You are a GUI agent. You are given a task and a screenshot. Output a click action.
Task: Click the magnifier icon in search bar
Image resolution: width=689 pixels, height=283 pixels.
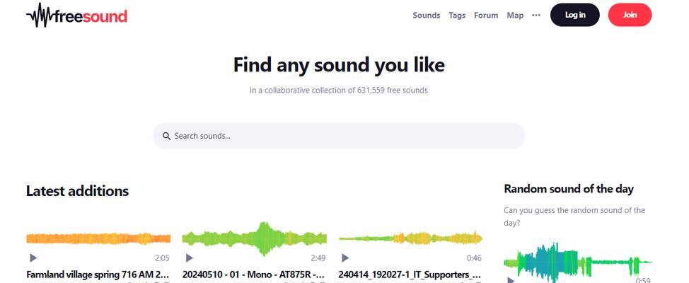(x=167, y=136)
